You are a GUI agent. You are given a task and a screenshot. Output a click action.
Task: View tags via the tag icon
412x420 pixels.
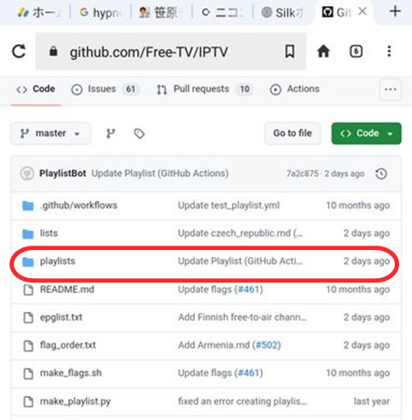pyautogui.click(x=139, y=133)
